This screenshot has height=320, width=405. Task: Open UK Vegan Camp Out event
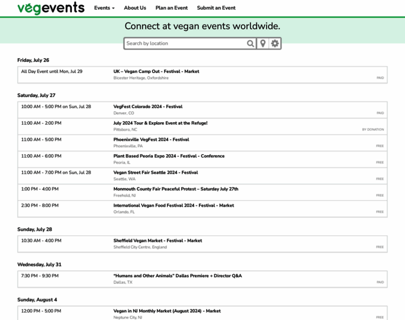[x=156, y=71]
